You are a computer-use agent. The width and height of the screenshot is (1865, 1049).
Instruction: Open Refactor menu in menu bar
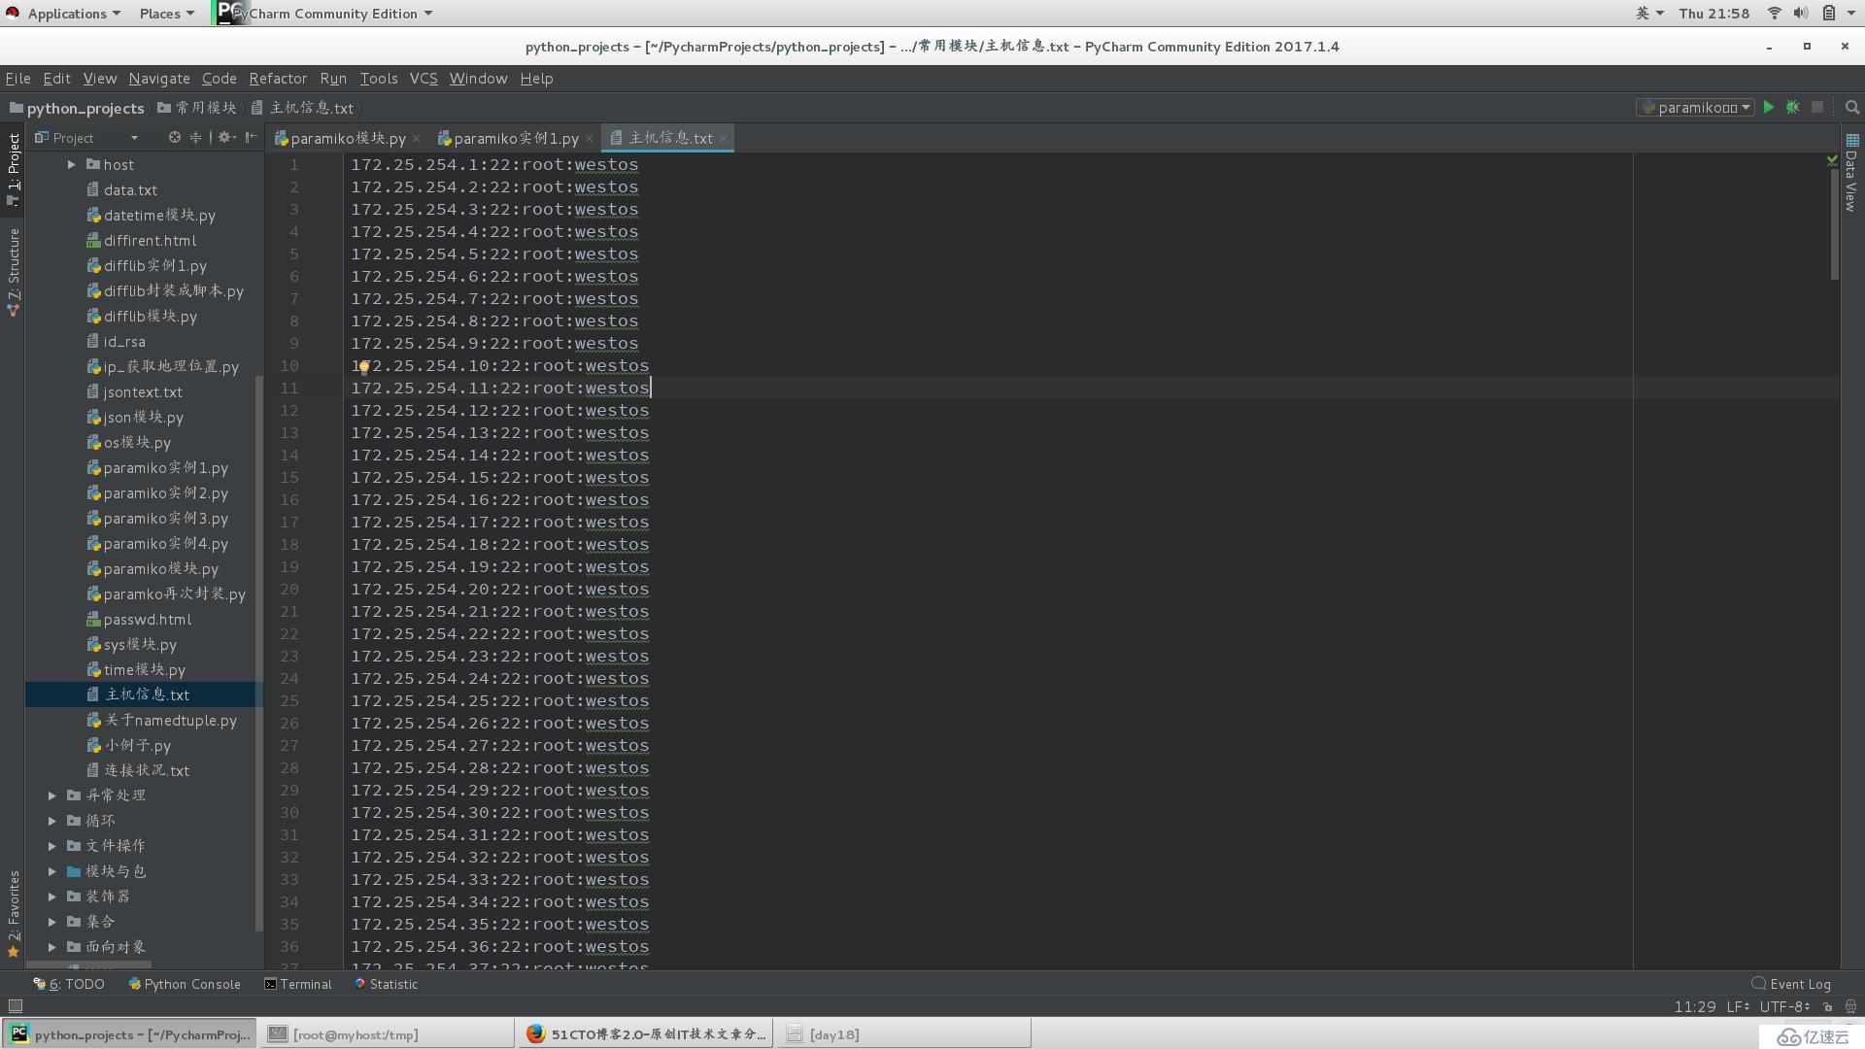277,78
